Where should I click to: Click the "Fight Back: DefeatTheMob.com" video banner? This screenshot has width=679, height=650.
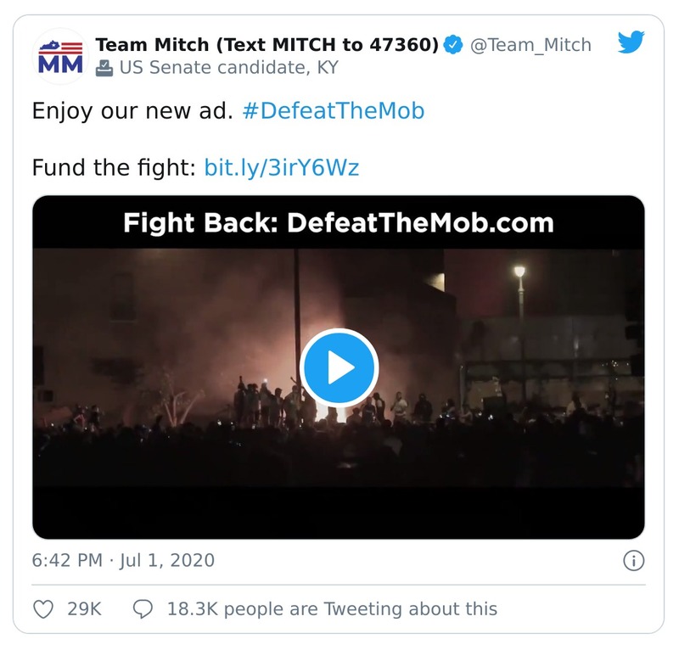click(338, 223)
